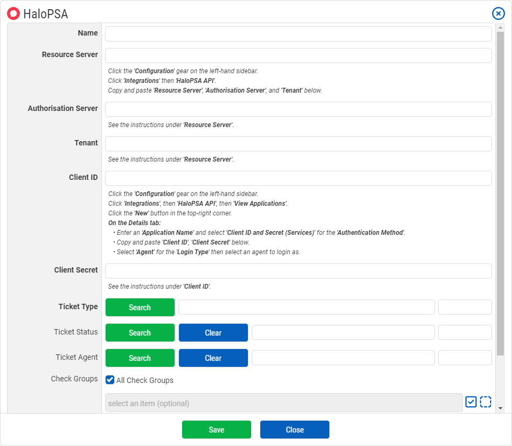Screen dimensions: 512x446
Task: Click the HaloPSA logo icon
Action: 13,13
